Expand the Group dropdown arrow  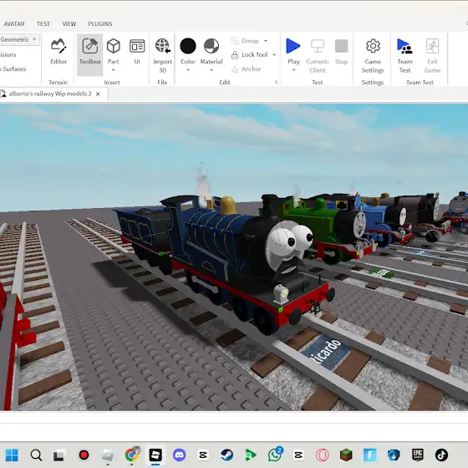[266, 41]
